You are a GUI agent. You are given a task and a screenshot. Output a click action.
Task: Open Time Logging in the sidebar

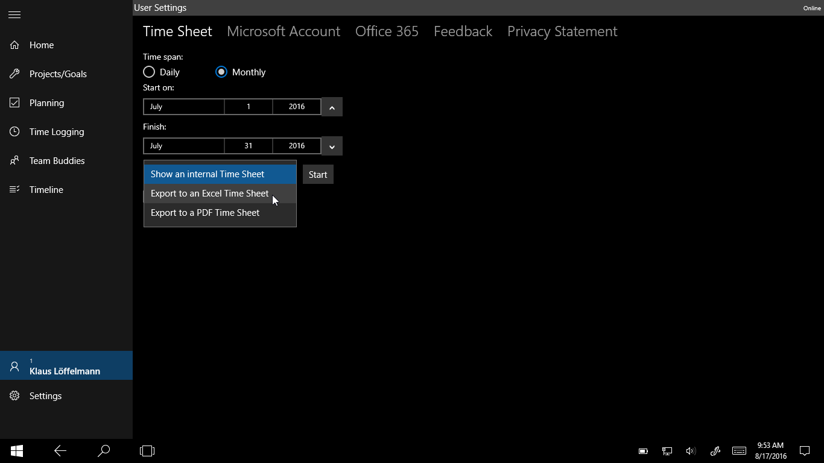click(x=66, y=132)
